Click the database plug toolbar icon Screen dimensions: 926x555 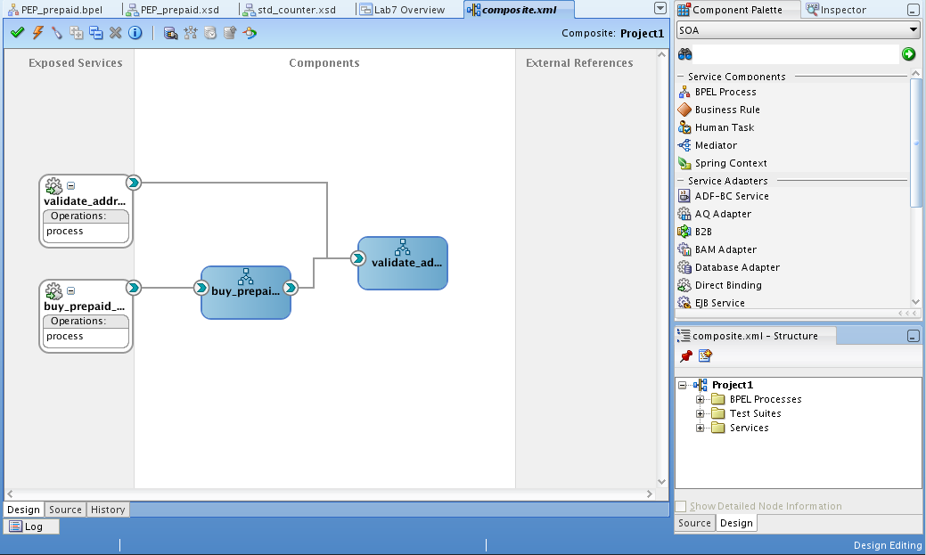[x=170, y=33]
